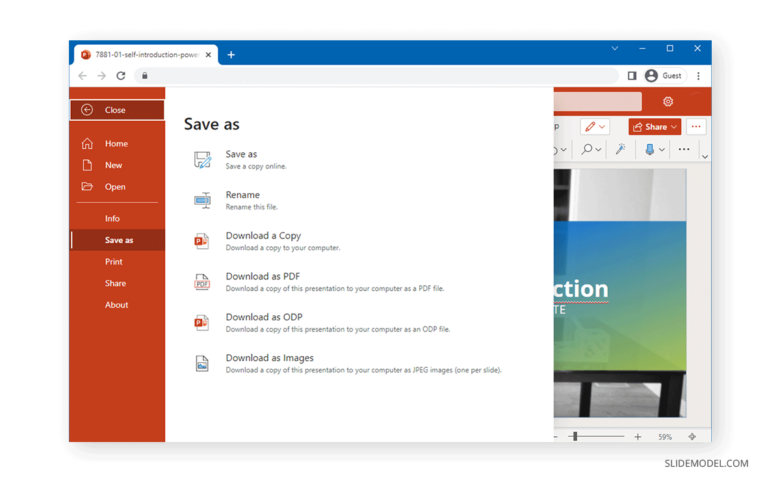Click the Designer magic wand icon
This screenshot has height=483, width=780.
[x=620, y=150]
